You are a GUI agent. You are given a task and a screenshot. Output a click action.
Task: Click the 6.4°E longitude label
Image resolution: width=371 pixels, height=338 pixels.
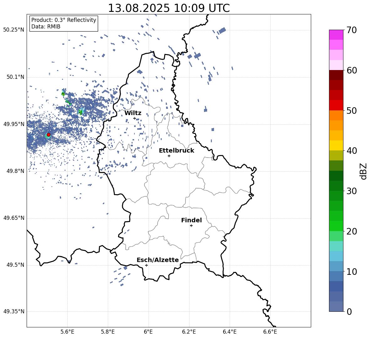click(x=229, y=332)
